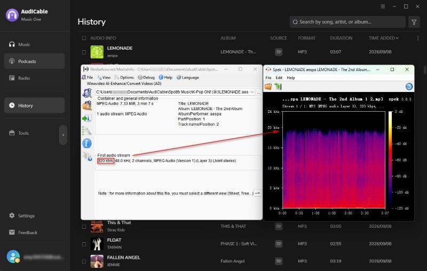The width and height of the screenshot is (427, 271).
Task: Click MediaInfo open file toolbar icon
Action: [87, 93]
